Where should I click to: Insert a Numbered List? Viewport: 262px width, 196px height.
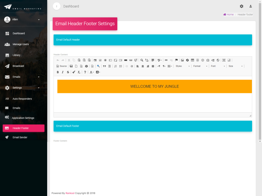(x=116, y=66)
